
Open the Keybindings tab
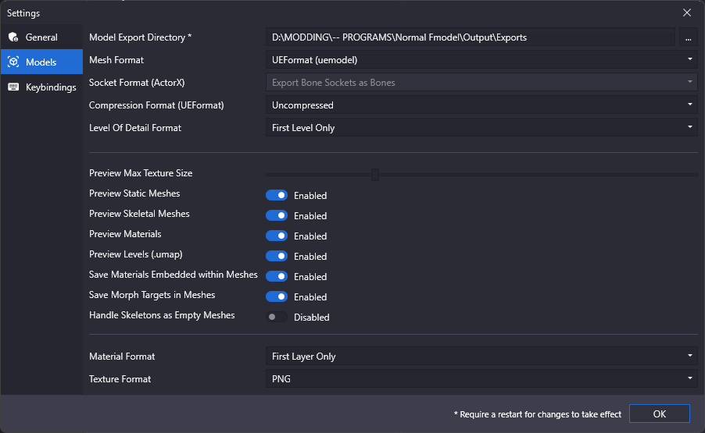tap(41, 87)
